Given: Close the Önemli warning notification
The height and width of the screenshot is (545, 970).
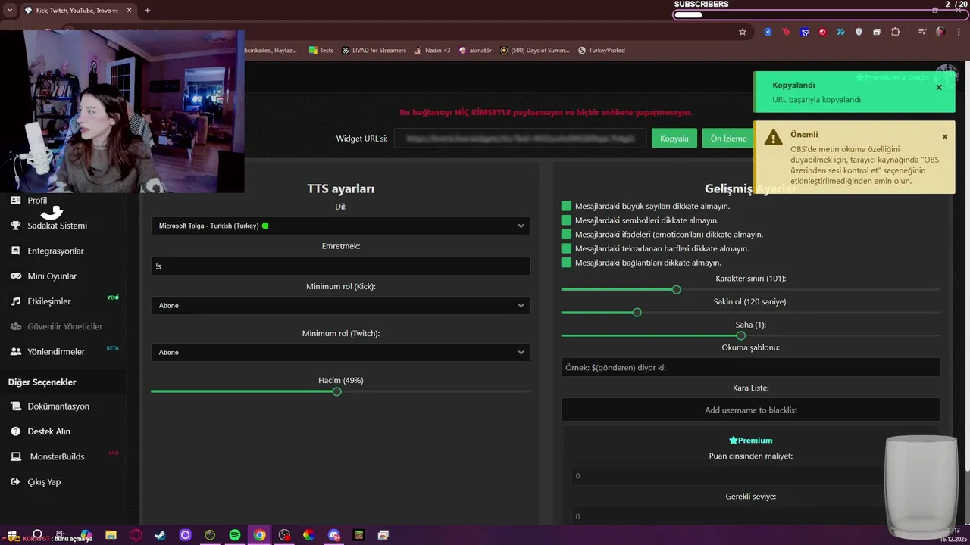Looking at the screenshot, I should [944, 137].
